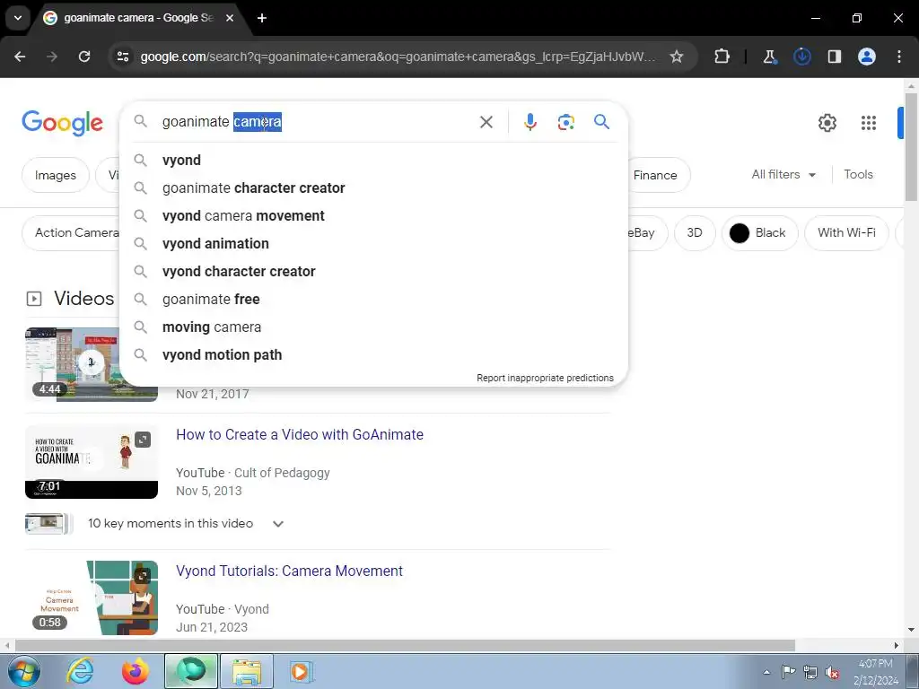The image size is (919, 689).
Task: Apply the Black color filter chip
Action: coord(759,232)
